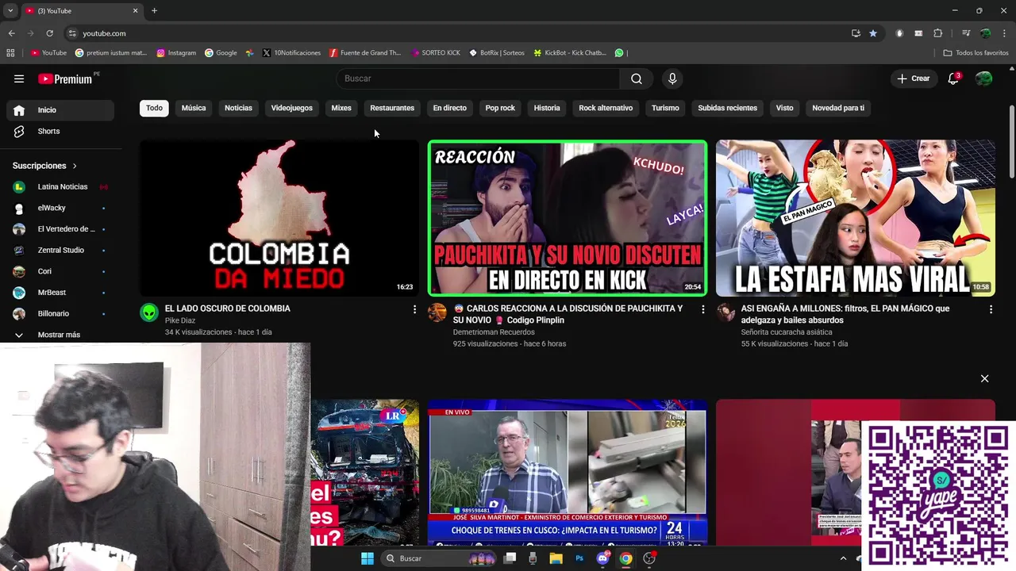Open Billonario subscription channel
This screenshot has height=571, width=1016.
pyautogui.click(x=60, y=313)
